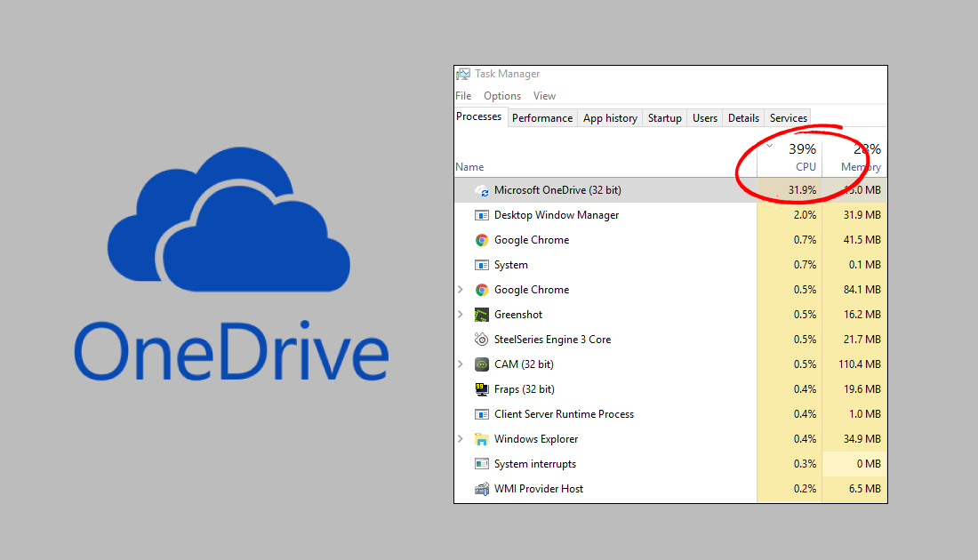Open the Options menu
The image size is (978, 560).
(502, 96)
